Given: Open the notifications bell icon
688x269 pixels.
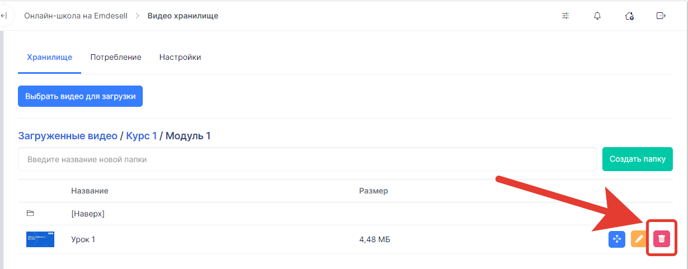Looking at the screenshot, I should tap(597, 16).
